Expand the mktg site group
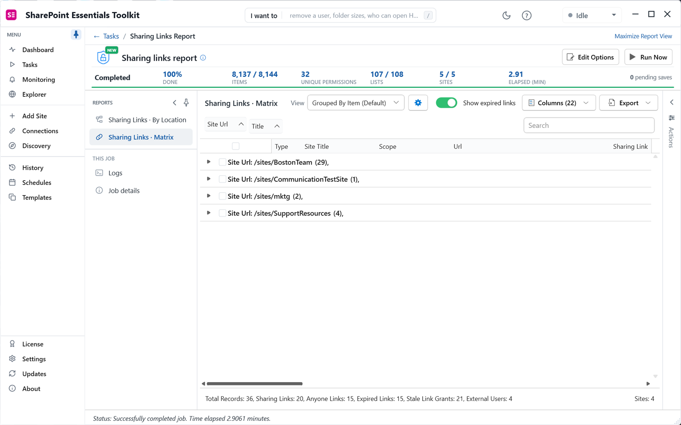The width and height of the screenshot is (681, 425). click(x=209, y=196)
